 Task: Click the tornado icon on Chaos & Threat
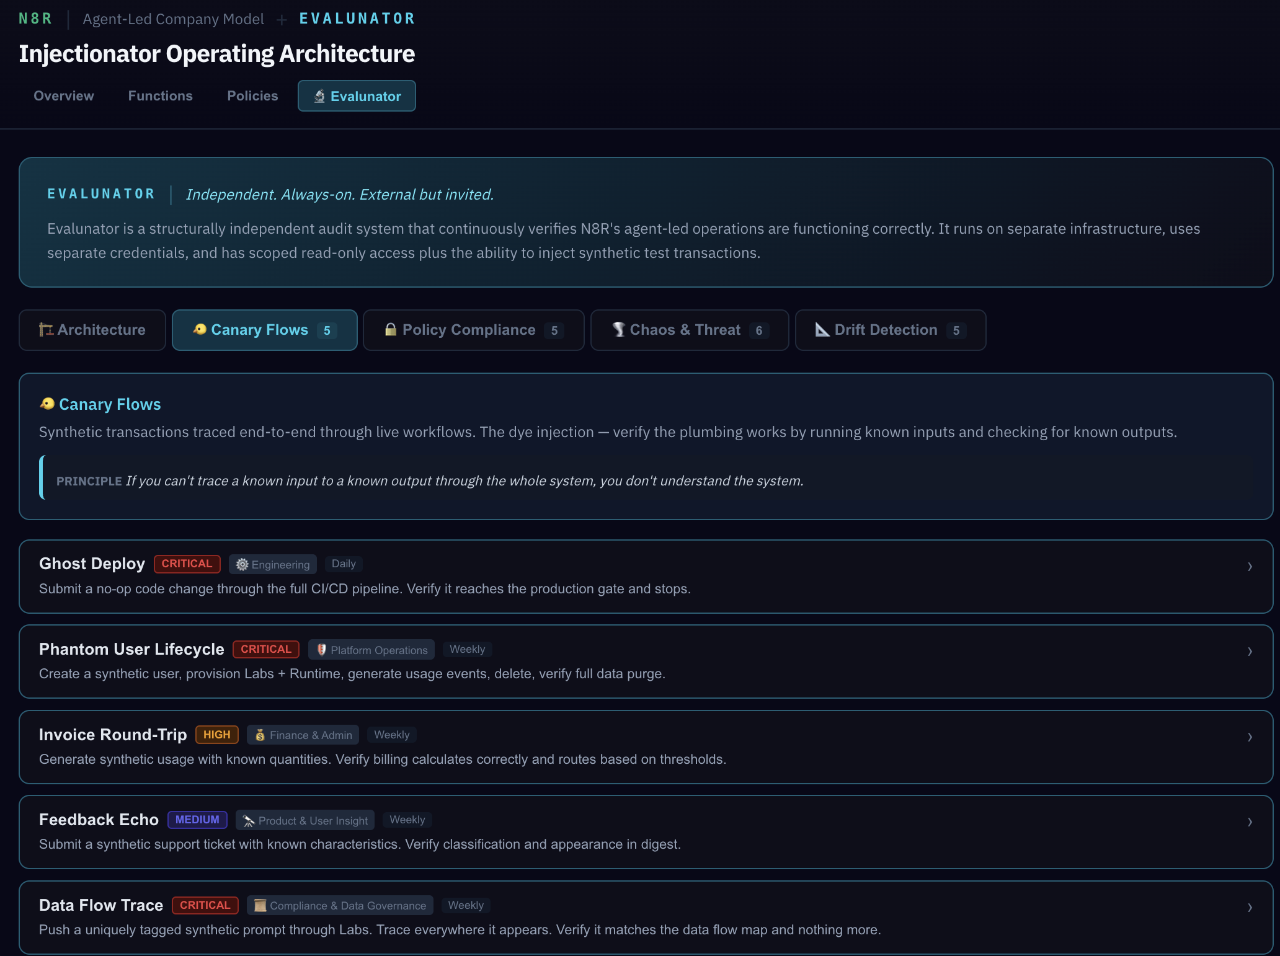tap(619, 329)
